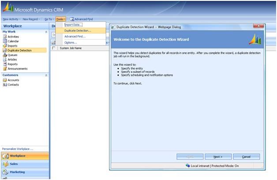
Task: Close the open Tools menu
Action: [x=61, y=19]
